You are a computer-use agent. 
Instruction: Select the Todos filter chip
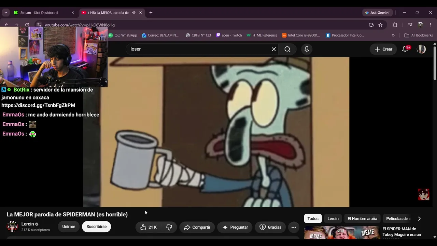(313, 219)
